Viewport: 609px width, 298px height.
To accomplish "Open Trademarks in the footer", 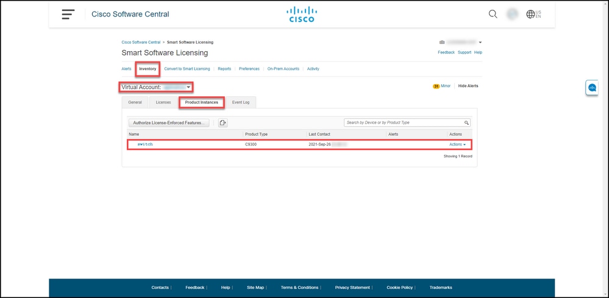I will (440, 288).
